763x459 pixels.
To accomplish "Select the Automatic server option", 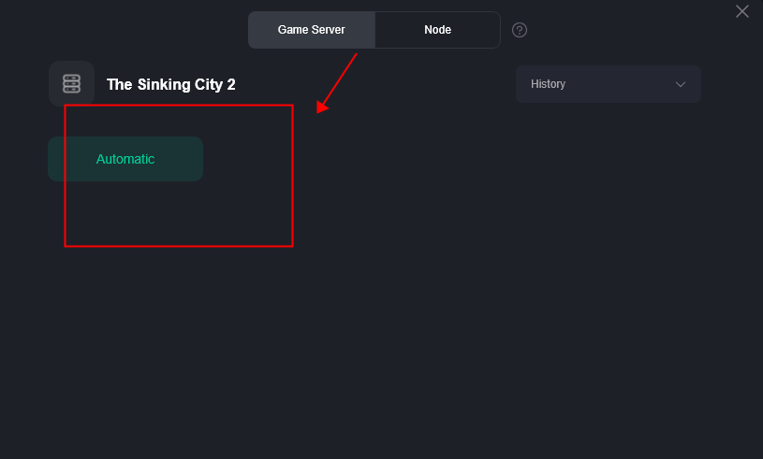I will click(x=125, y=159).
